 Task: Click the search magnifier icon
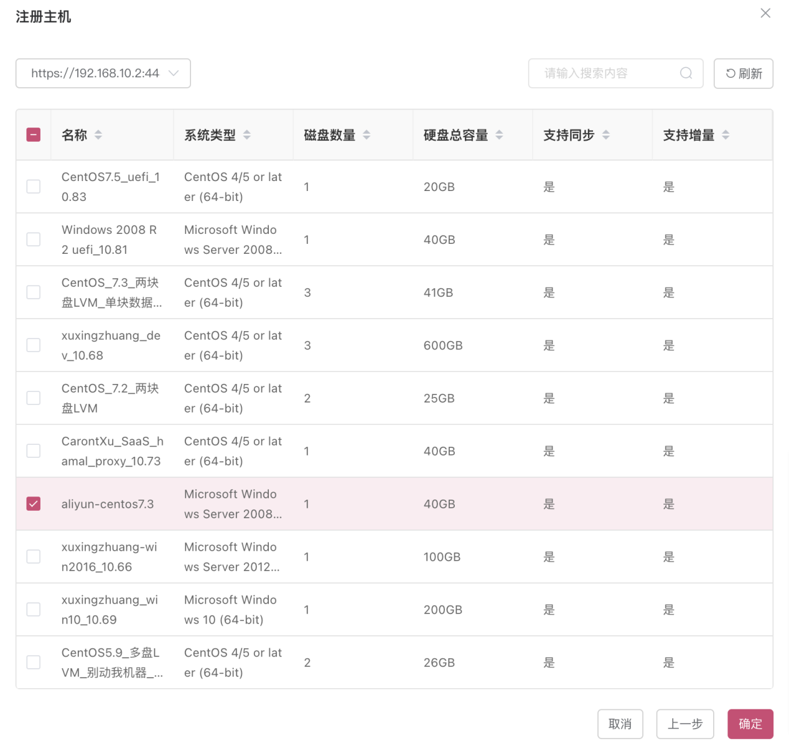coord(686,73)
